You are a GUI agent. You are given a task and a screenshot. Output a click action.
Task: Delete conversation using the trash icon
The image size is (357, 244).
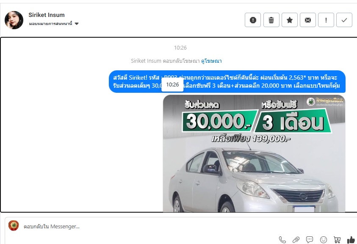271,20
